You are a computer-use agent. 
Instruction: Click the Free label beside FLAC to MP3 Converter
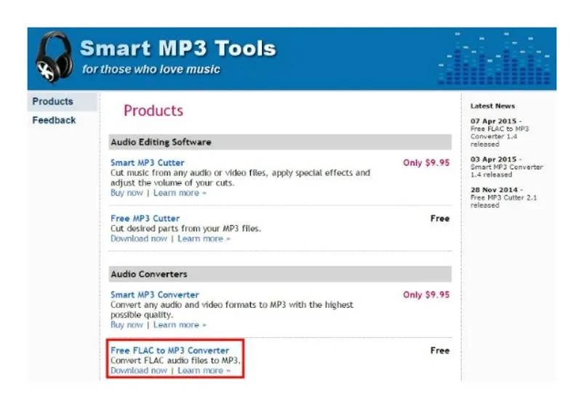[440, 351]
